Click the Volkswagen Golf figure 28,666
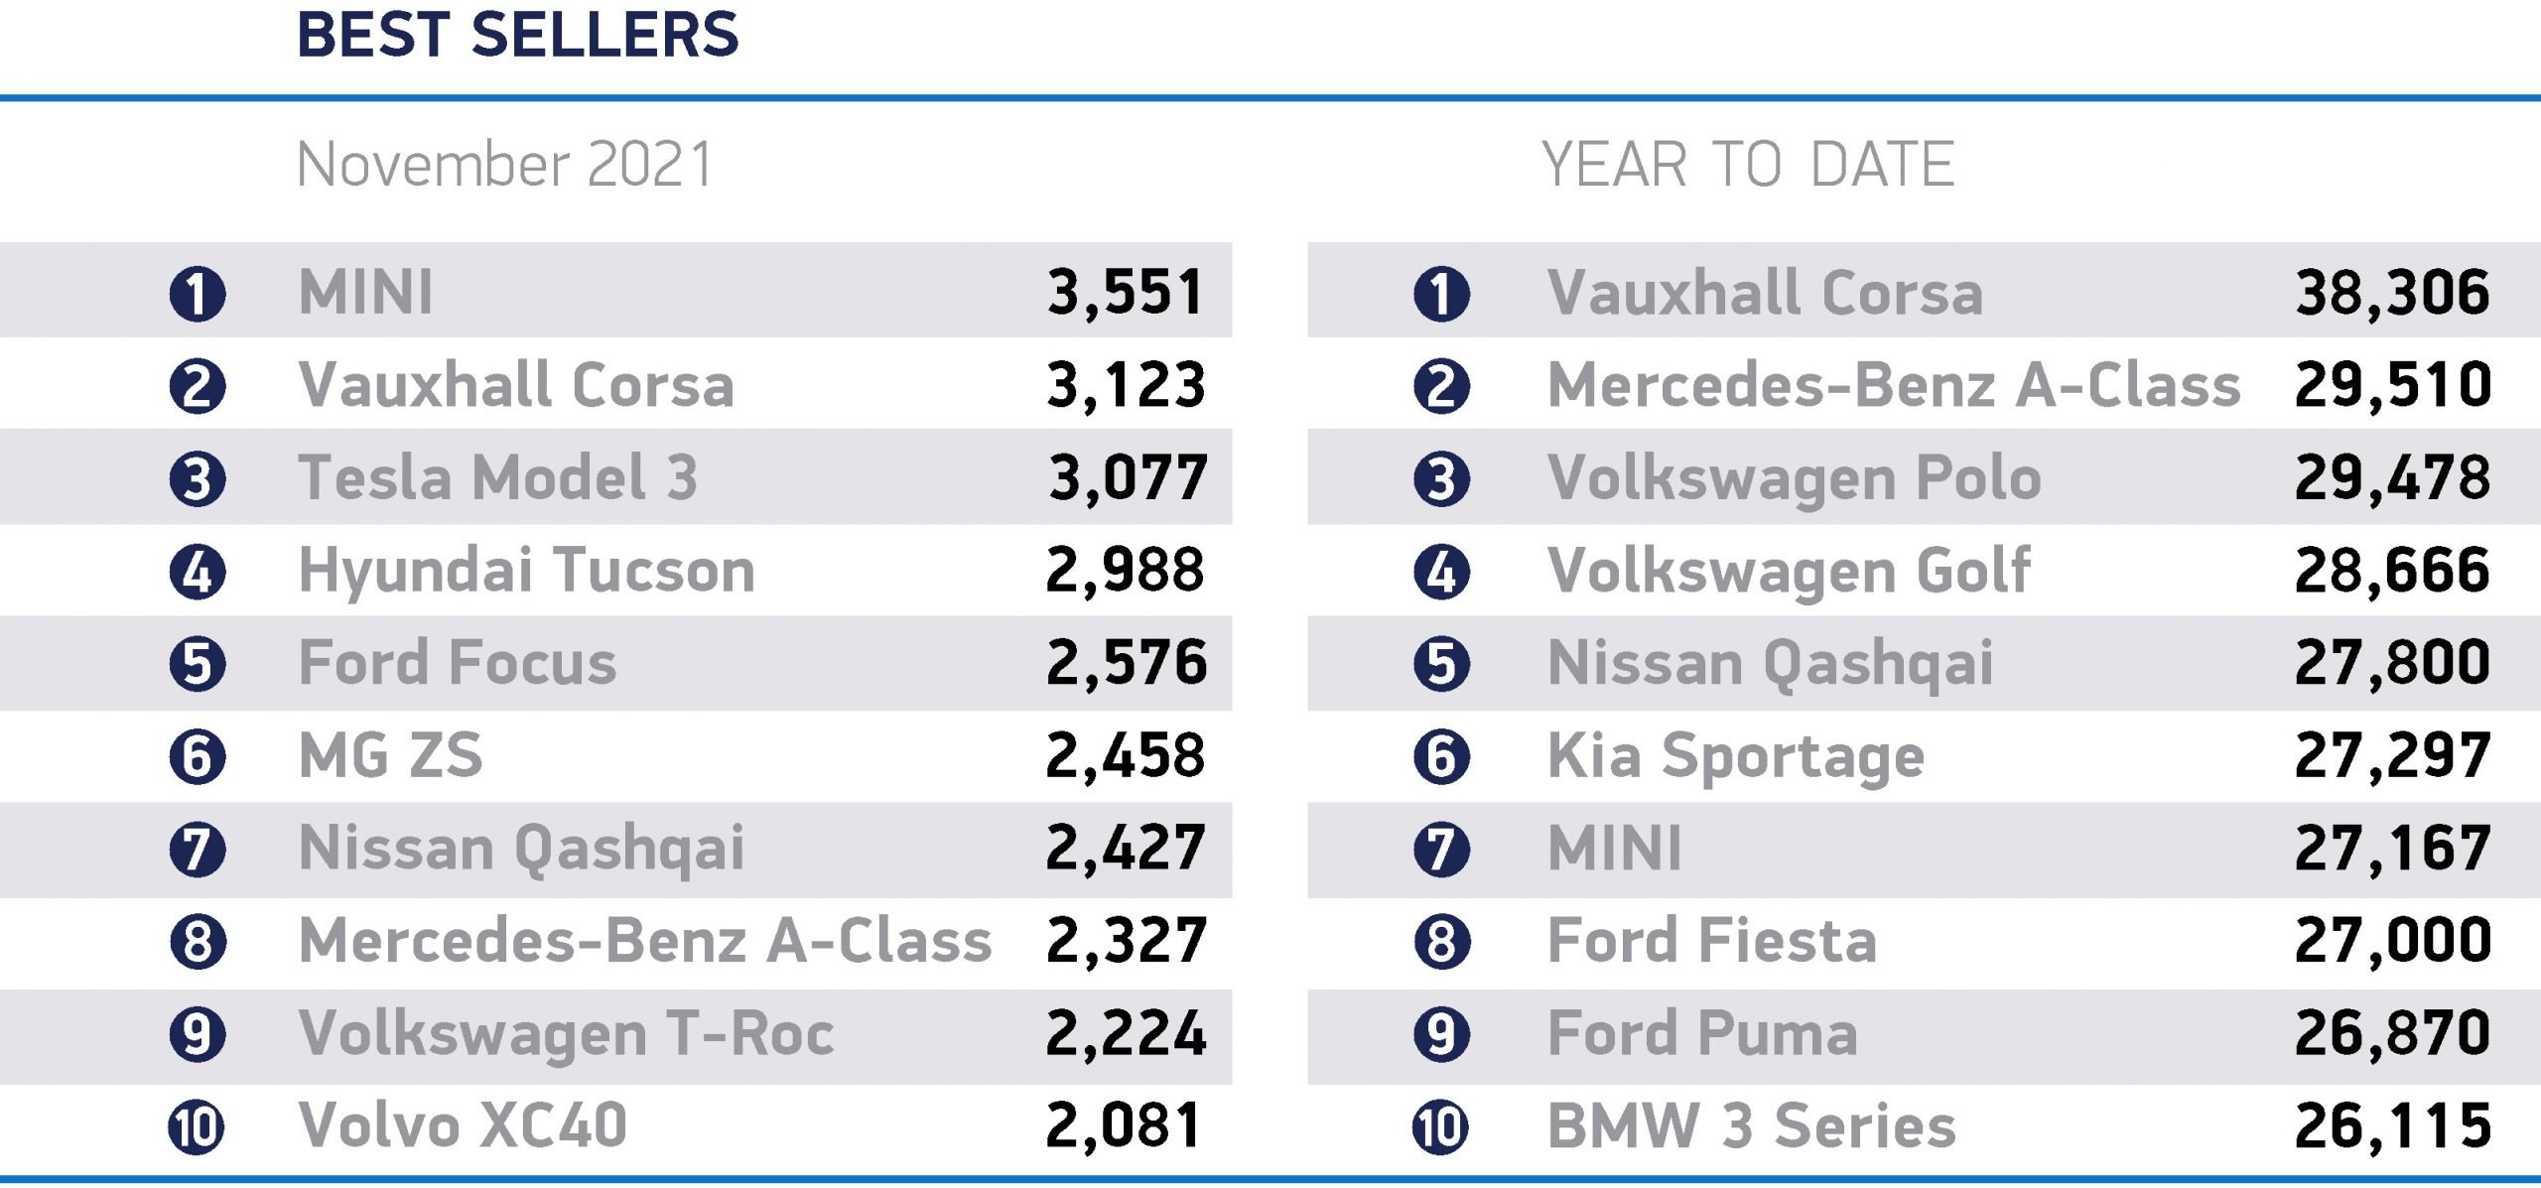Image resolution: width=2541 pixels, height=1188 pixels. point(2393,571)
